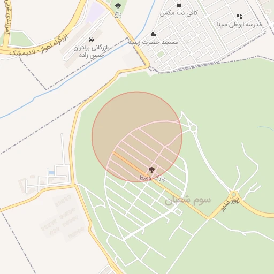Click the car icon for بازرگانی برادران حسن زاده
The width and height of the screenshot is (274, 274).
[91, 39]
